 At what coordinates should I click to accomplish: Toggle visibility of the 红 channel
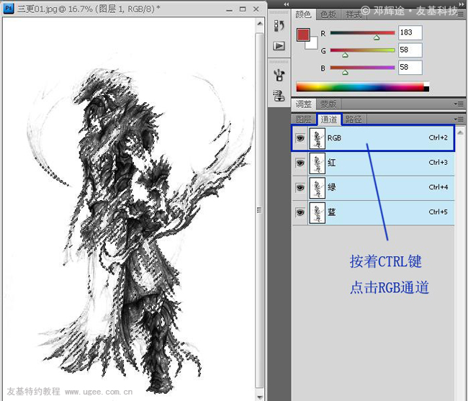(300, 163)
